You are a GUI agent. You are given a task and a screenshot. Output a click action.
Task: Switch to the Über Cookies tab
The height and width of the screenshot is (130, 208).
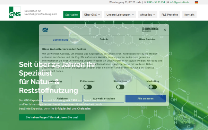coord(147,39)
